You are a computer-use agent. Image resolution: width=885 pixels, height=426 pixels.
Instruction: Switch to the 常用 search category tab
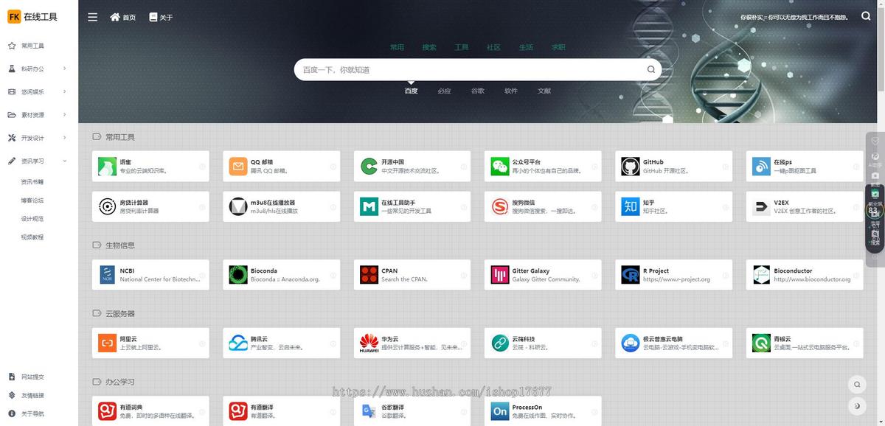pyautogui.click(x=397, y=47)
